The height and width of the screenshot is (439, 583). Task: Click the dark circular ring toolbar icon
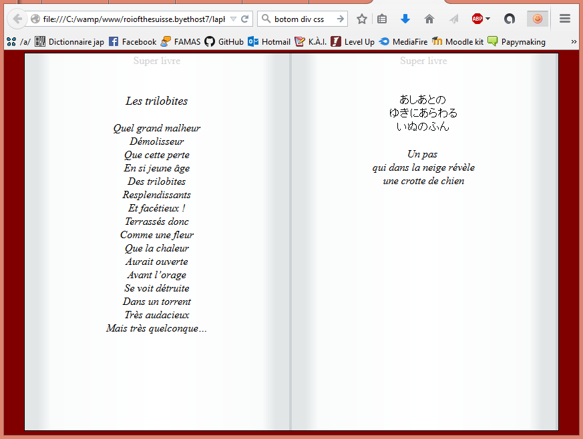[510, 19]
